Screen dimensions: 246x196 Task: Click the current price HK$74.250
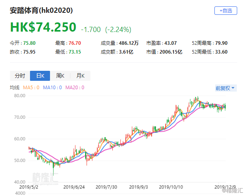click(43, 27)
